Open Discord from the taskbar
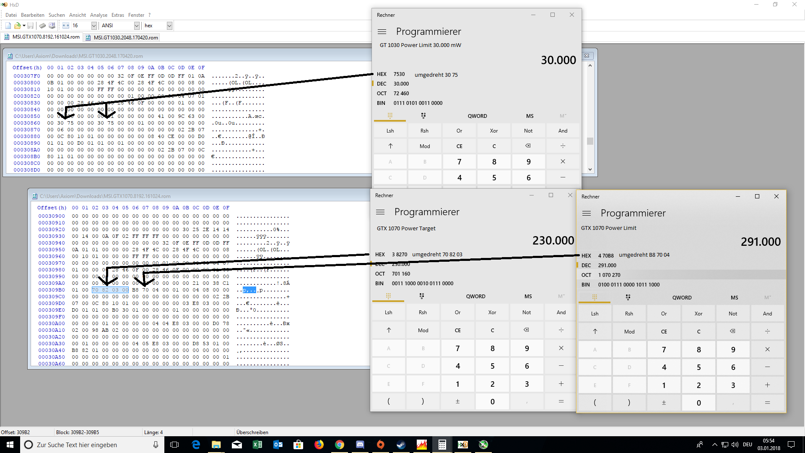This screenshot has height=453, width=805. click(360, 445)
